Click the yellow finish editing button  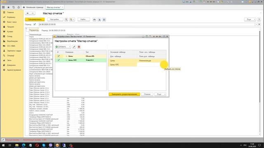tap(124, 94)
